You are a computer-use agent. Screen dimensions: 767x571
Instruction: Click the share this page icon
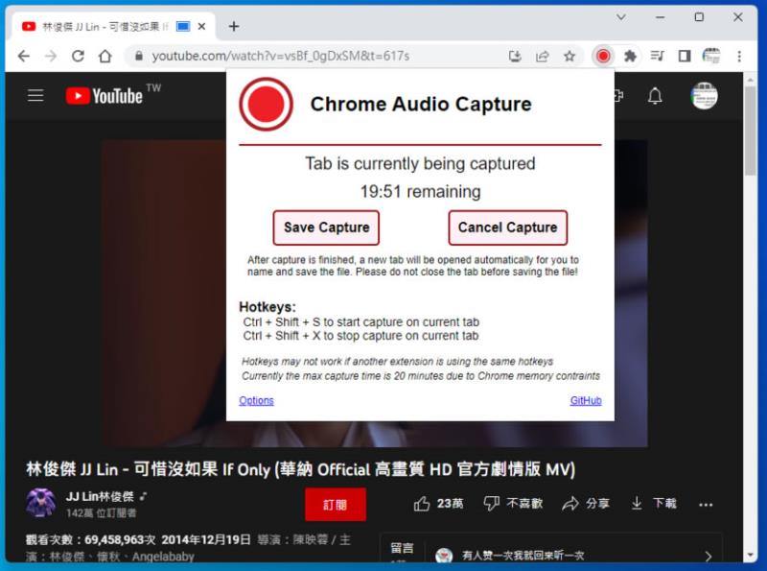(x=542, y=56)
